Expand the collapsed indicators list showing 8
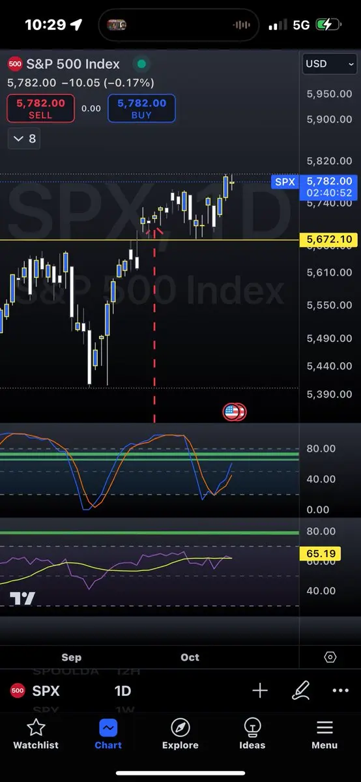361x782 pixels. point(25,139)
